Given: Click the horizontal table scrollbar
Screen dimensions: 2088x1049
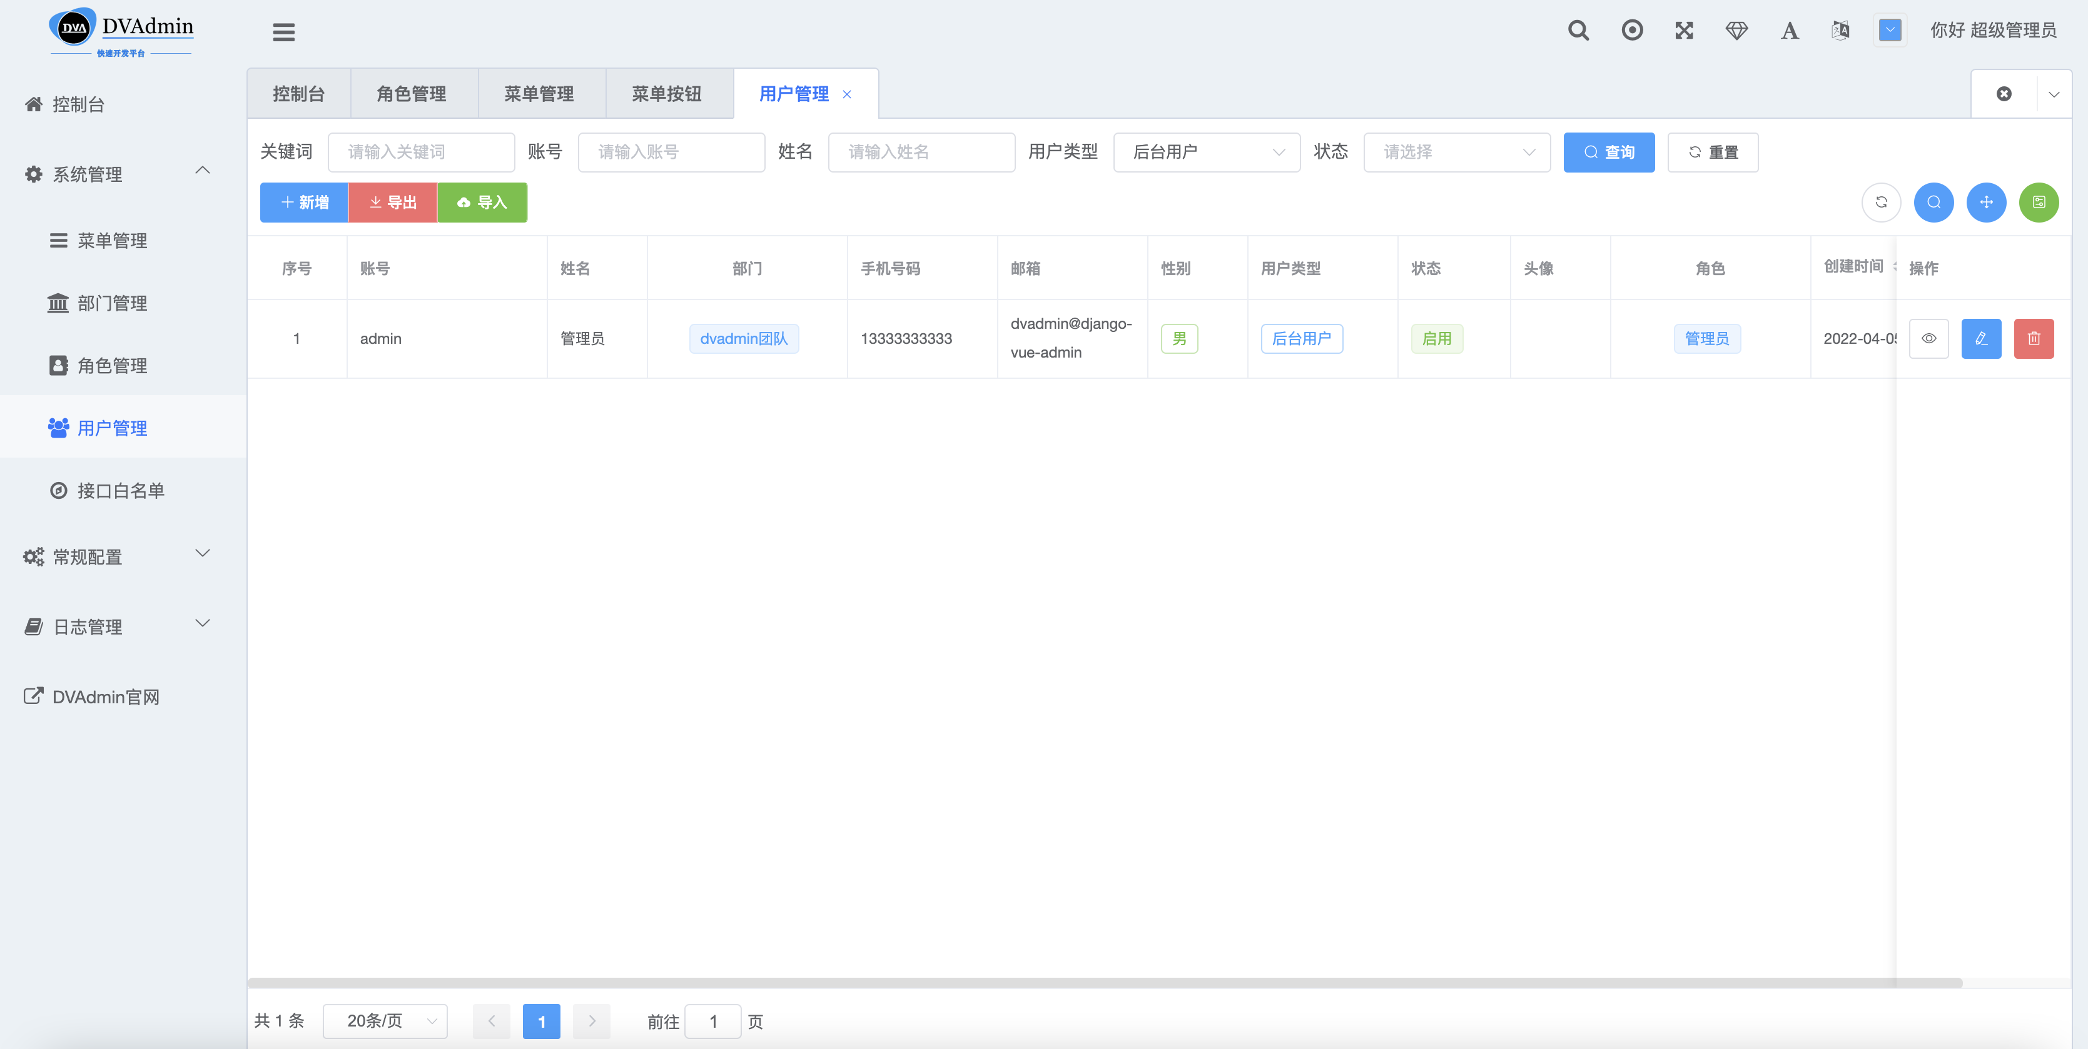Looking at the screenshot, I should pyautogui.click(x=1104, y=983).
